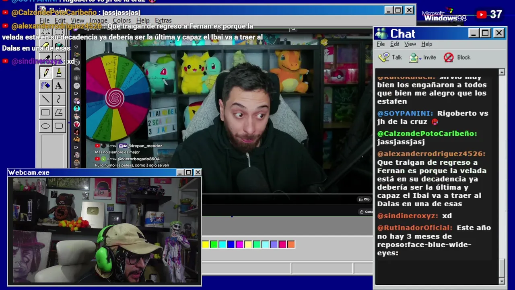The image size is (515, 290).
Task: Click username @CalzondePotoCaribeño in Chat window
Action: tap(427, 133)
